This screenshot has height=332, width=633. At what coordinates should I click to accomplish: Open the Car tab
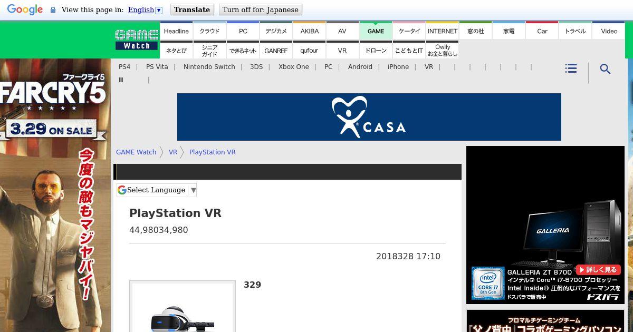(542, 31)
